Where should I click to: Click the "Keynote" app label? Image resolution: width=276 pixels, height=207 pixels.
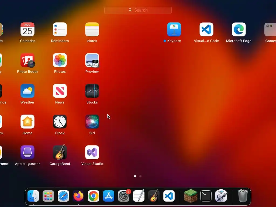174,41
